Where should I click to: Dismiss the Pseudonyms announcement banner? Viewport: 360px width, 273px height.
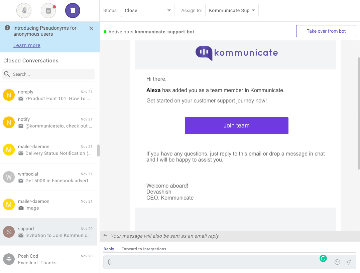[91, 28]
